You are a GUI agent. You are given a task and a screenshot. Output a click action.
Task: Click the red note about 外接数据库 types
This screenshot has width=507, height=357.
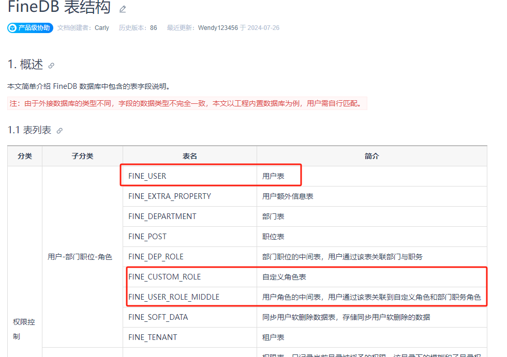point(187,103)
